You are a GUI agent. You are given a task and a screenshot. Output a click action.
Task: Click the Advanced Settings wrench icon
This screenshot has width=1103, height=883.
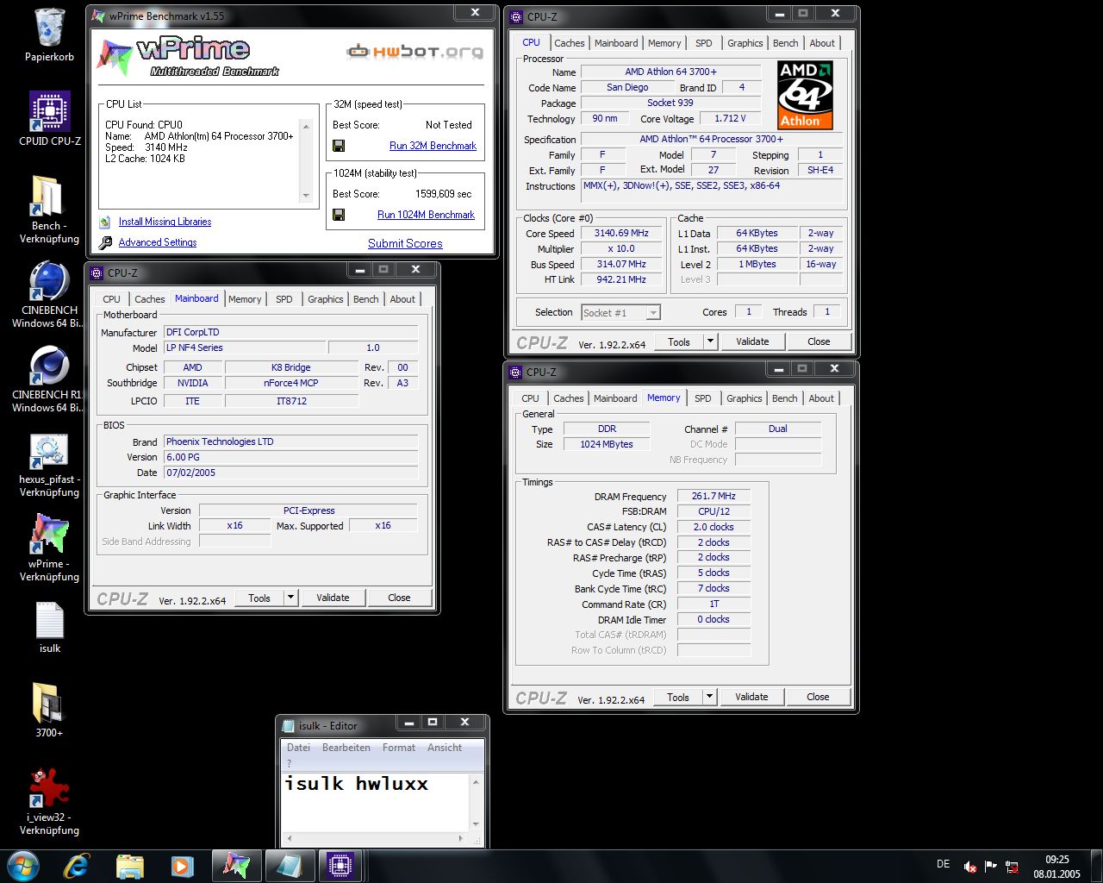(x=105, y=243)
